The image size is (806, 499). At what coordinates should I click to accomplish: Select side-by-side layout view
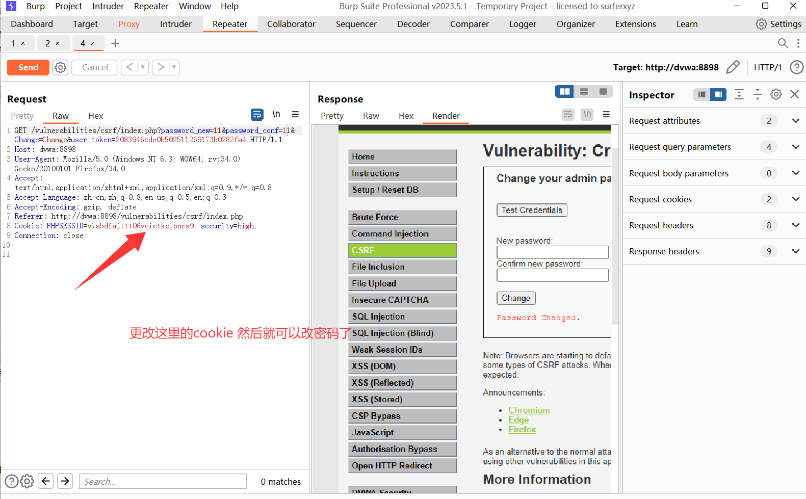565,91
